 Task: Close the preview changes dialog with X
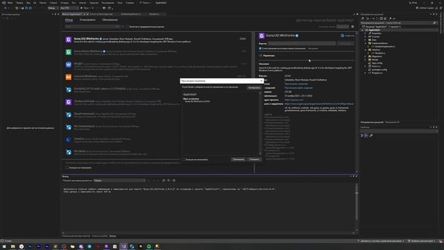[261, 81]
